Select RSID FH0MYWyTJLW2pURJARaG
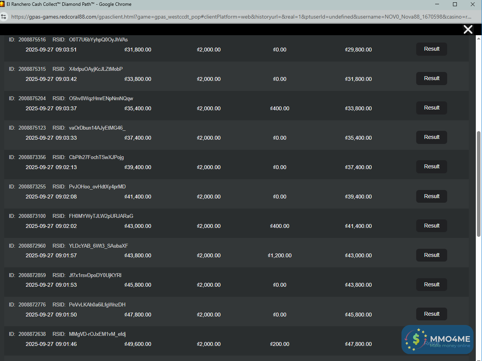The image size is (482, 361). 101,216
